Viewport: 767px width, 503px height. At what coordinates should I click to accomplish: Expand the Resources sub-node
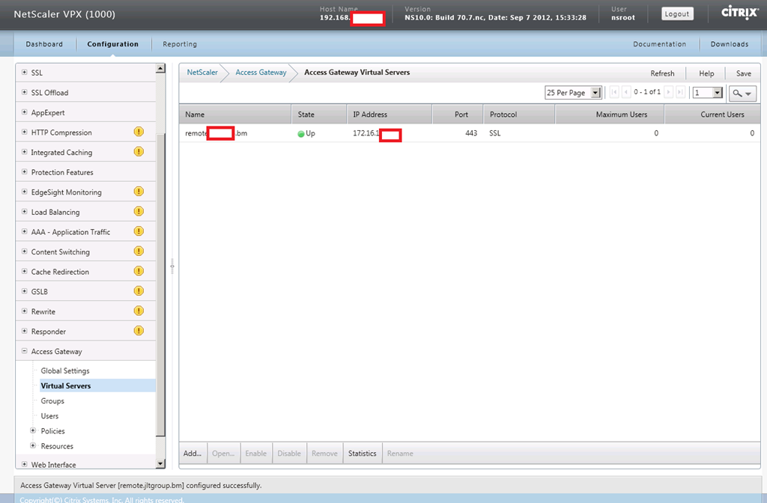coord(33,445)
